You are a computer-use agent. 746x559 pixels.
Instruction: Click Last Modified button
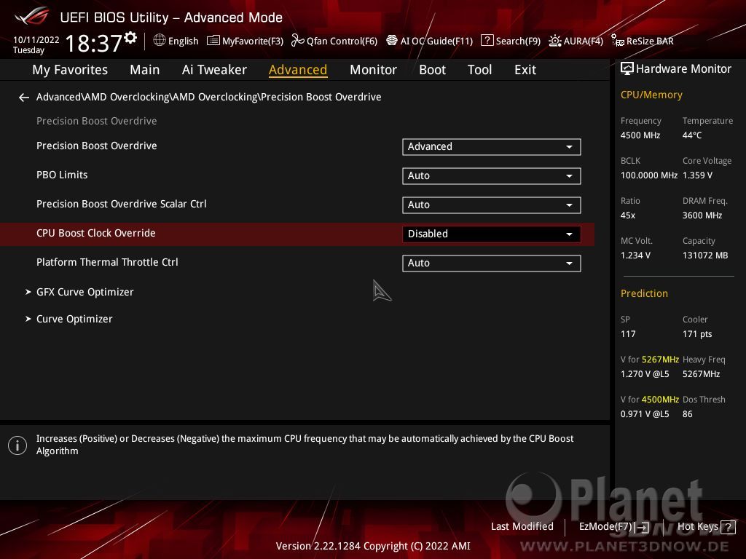(522, 527)
